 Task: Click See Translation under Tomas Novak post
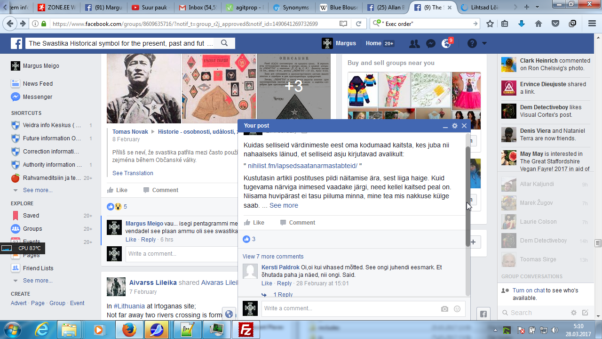[x=133, y=173]
